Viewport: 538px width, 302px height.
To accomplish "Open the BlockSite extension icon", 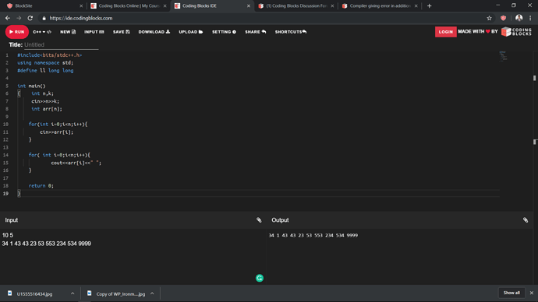I will pyautogui.click(x=504, y=18).
